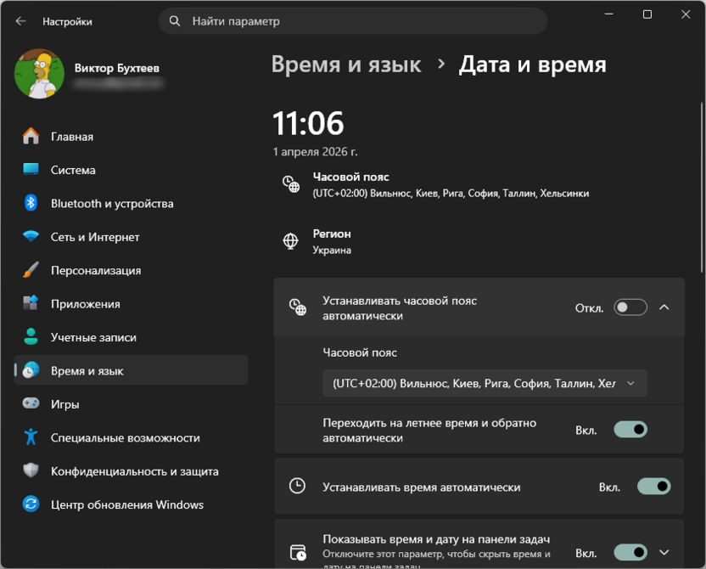The image size is (706, 569).
Task: Collapse the automatic time zone section chevron
Action: (665, 307)
